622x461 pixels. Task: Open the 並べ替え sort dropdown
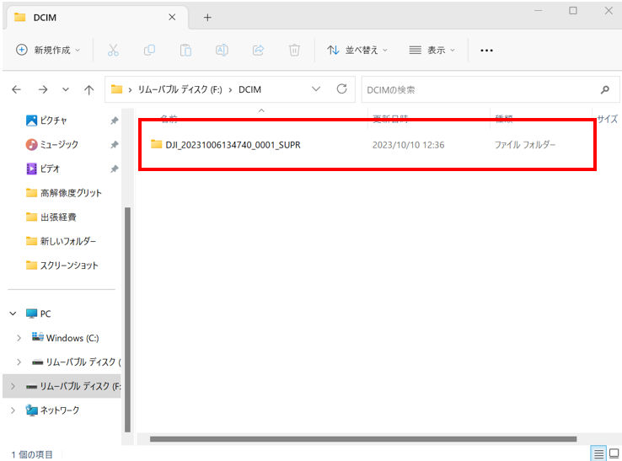pos(357,50)
